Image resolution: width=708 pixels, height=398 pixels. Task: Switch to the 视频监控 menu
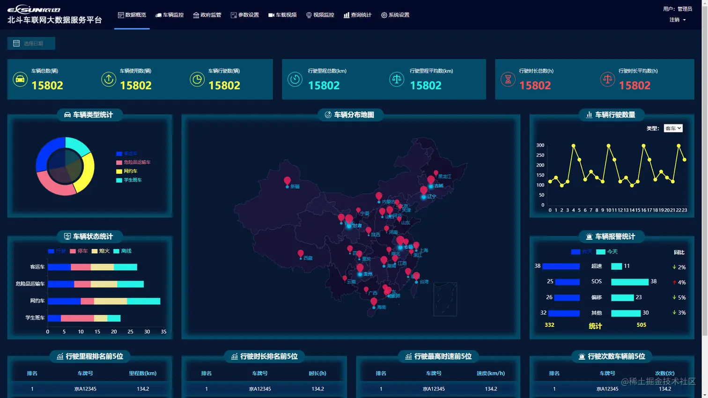click(320, 15)
